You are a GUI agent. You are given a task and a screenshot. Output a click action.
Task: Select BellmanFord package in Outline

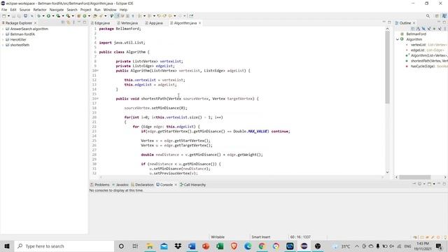point(416,34)
